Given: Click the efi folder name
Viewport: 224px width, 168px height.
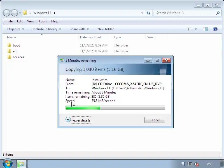Looking at the screenshot, I should pos(15,51).
